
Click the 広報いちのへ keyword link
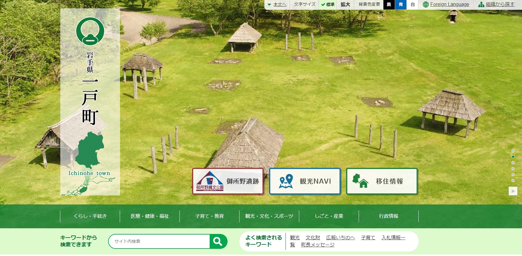click(x=340, y=238)
